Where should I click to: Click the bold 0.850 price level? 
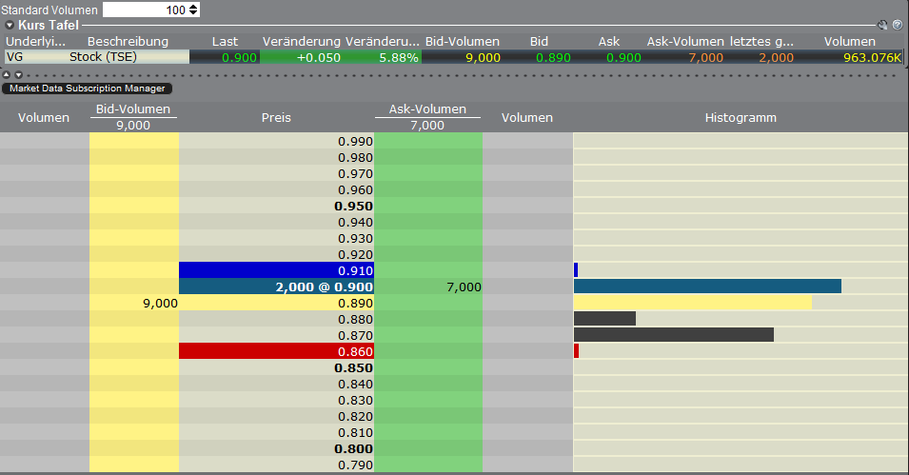354,367
